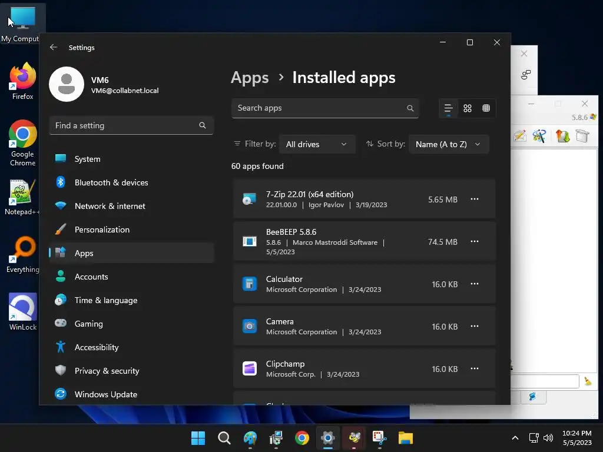Click the Calculator app icon

tap(249, 284)
